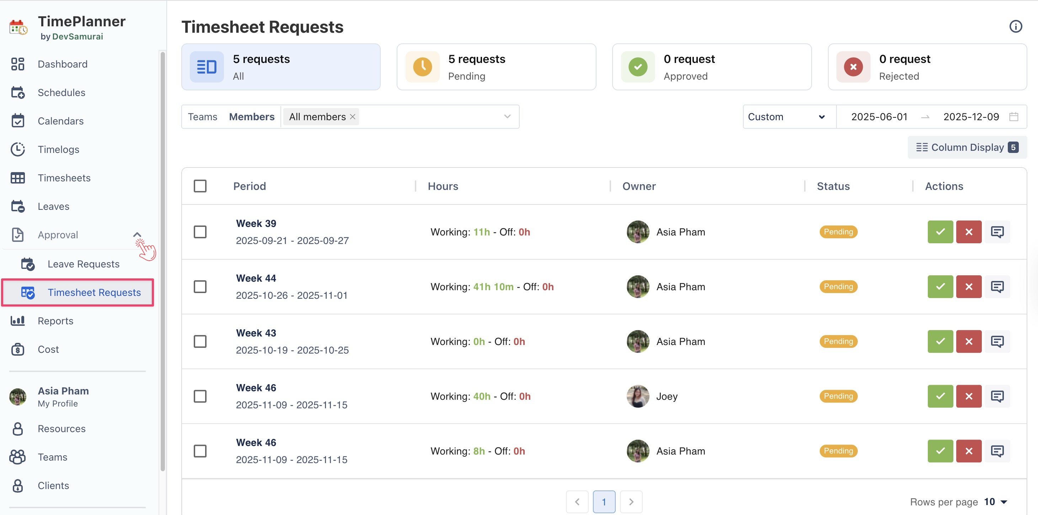Open Column Display options
Screen dimensions: 1038x515
(967, 148)
